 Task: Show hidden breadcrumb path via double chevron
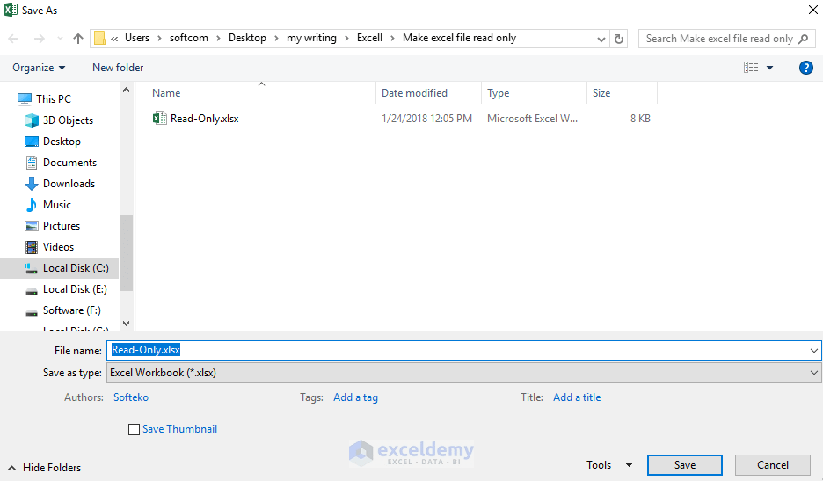(x=114, y=39)
